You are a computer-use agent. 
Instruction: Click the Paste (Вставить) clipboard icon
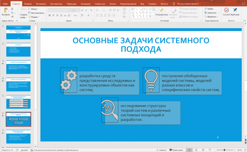pos(7,11)
